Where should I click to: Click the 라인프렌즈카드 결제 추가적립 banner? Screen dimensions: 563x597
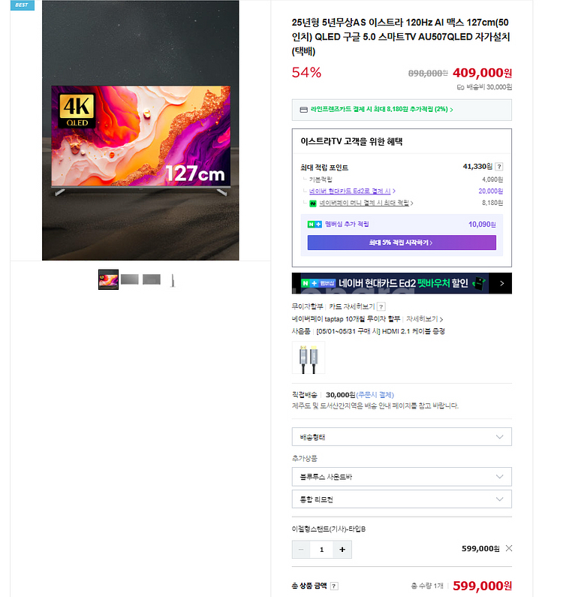[x=402, y=110]
